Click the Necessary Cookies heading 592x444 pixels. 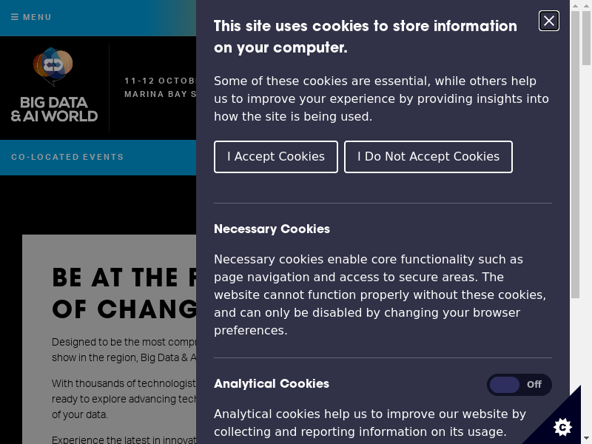click(272, 229)
